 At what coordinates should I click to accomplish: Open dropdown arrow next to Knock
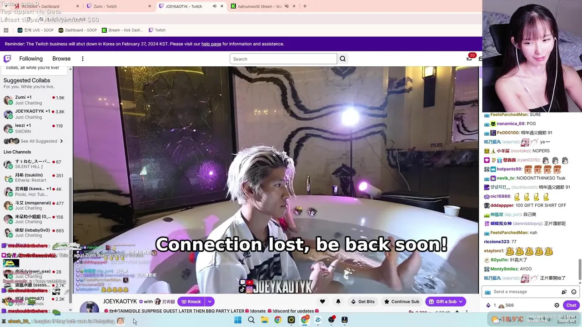tap(210, 302)
